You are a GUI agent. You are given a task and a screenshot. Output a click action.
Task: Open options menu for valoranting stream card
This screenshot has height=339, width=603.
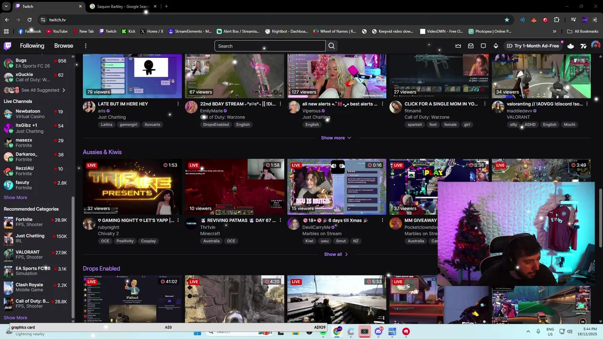click(587, 104)
